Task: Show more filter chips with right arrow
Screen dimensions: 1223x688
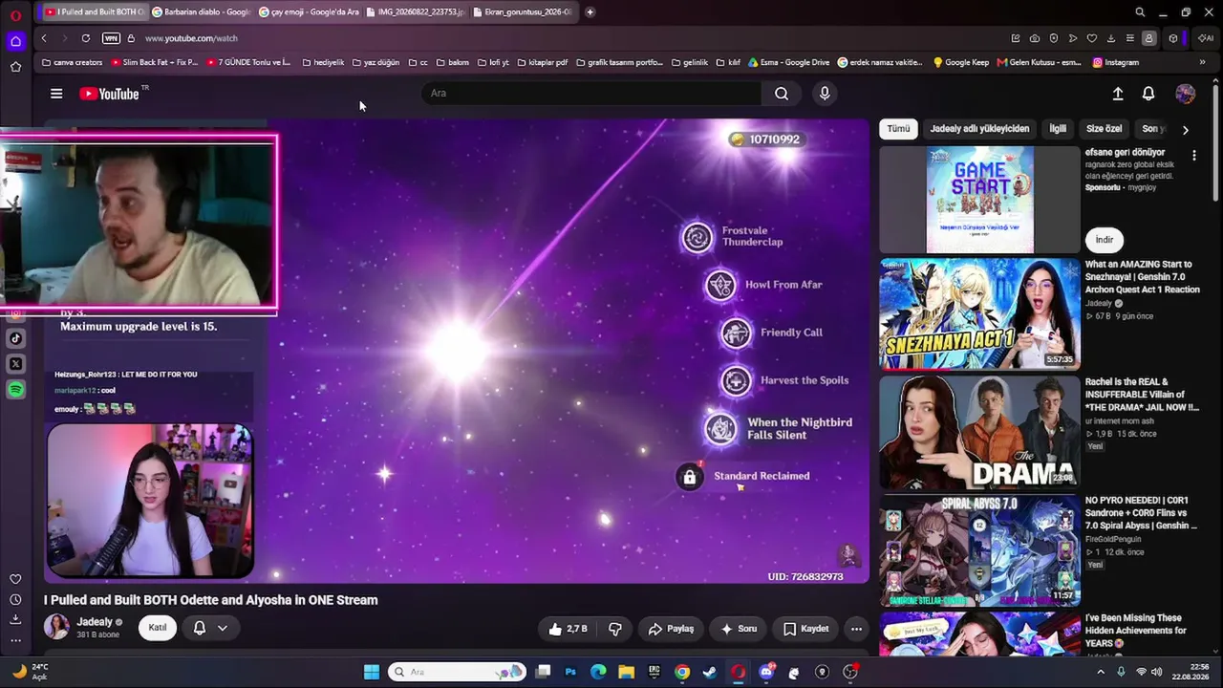Action: tap(1186, 129)
